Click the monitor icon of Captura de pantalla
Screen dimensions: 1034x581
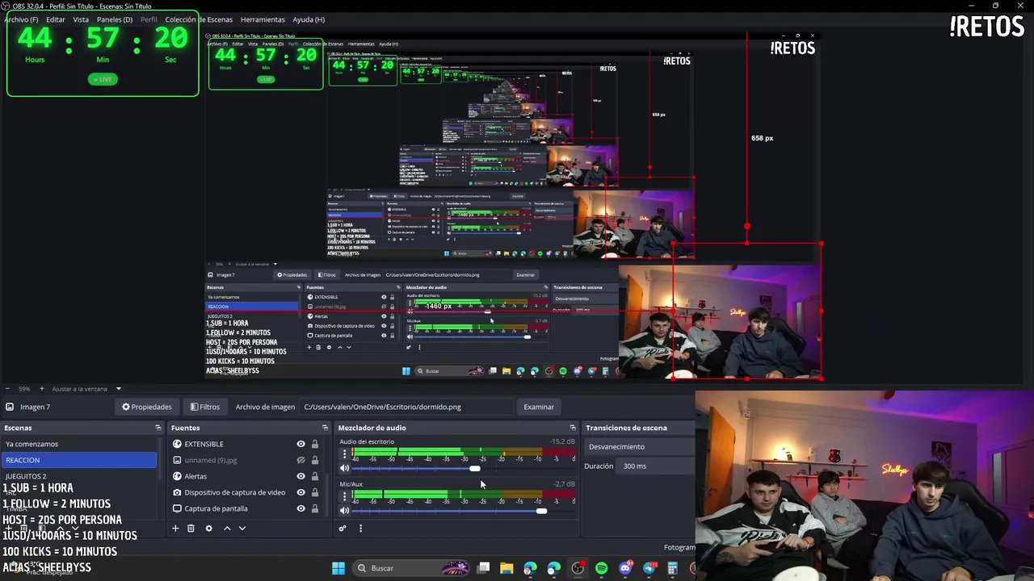point(177,508)
